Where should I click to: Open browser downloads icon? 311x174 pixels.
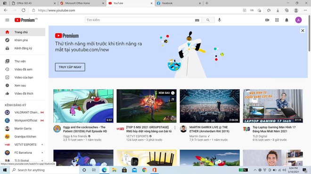click(278, 10)
